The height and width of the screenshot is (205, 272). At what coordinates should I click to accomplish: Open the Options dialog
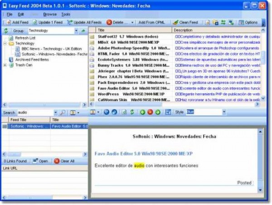pos(248,22)
